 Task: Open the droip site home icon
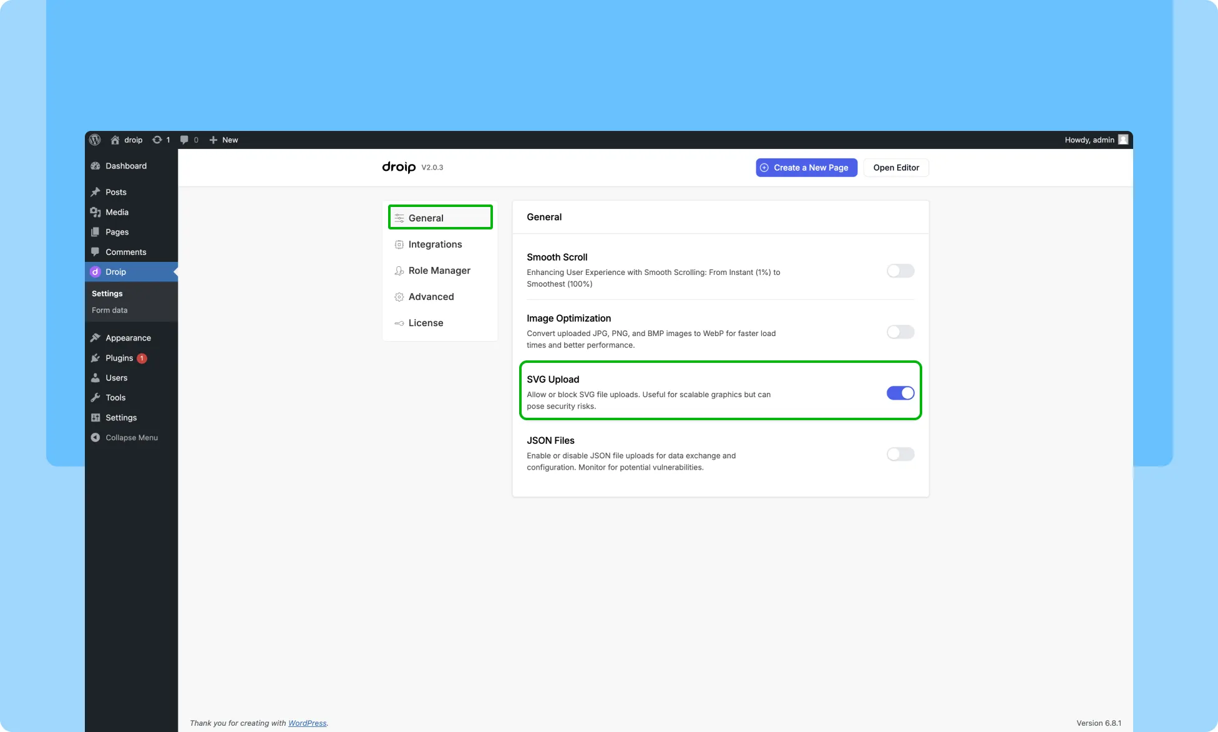click(115, 140)
